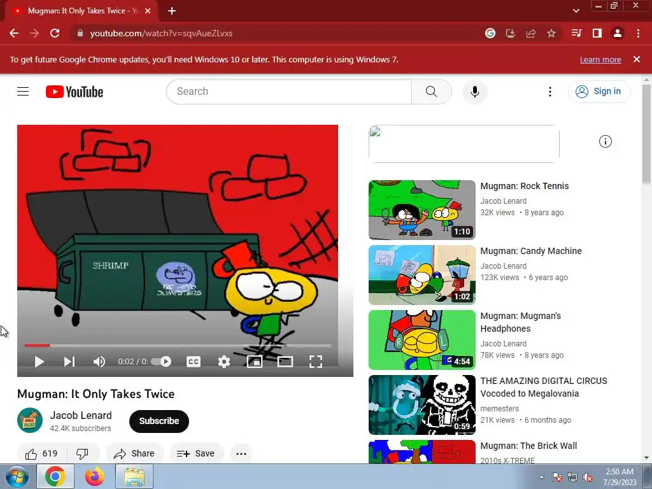This screenshot has width=652, height=489.
Task: Open the Jacob Lenard channel avatar
Action: point(30,420)
